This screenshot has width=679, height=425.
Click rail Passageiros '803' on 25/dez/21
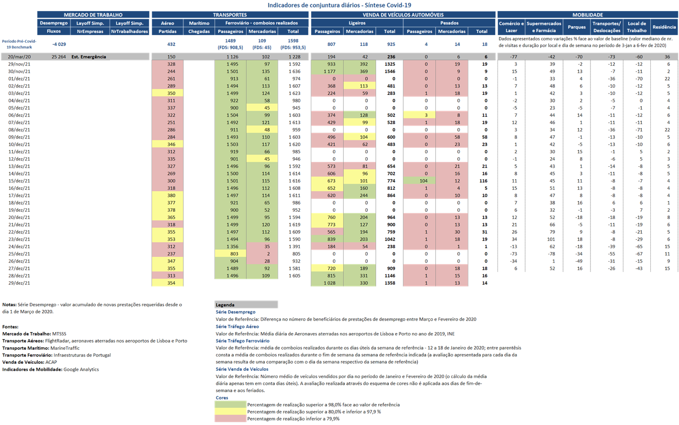coord(230,254)
